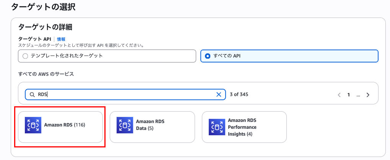
Task: Choose the Amazon RDS Data (5) card
Action: coord(152,127)
